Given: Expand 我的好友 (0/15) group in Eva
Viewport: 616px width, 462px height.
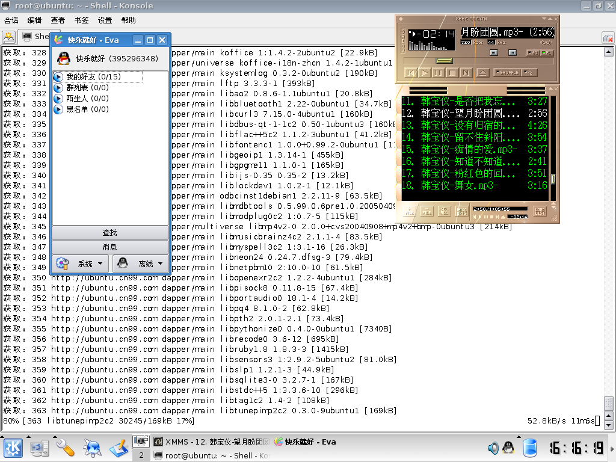Looking at the screenshot, I should [58, 76].
